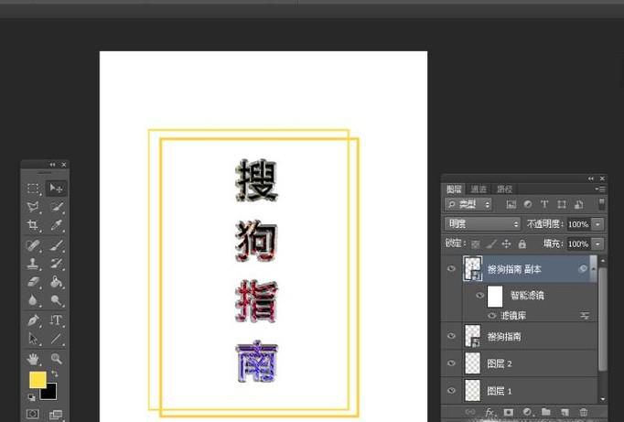Change screen mode icon in toolbox
Screen dimensions: 624x422
coord(56,415)
